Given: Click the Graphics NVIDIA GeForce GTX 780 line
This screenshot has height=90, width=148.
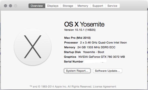Looking at the screenshot, I should click(x=94, y=57).
